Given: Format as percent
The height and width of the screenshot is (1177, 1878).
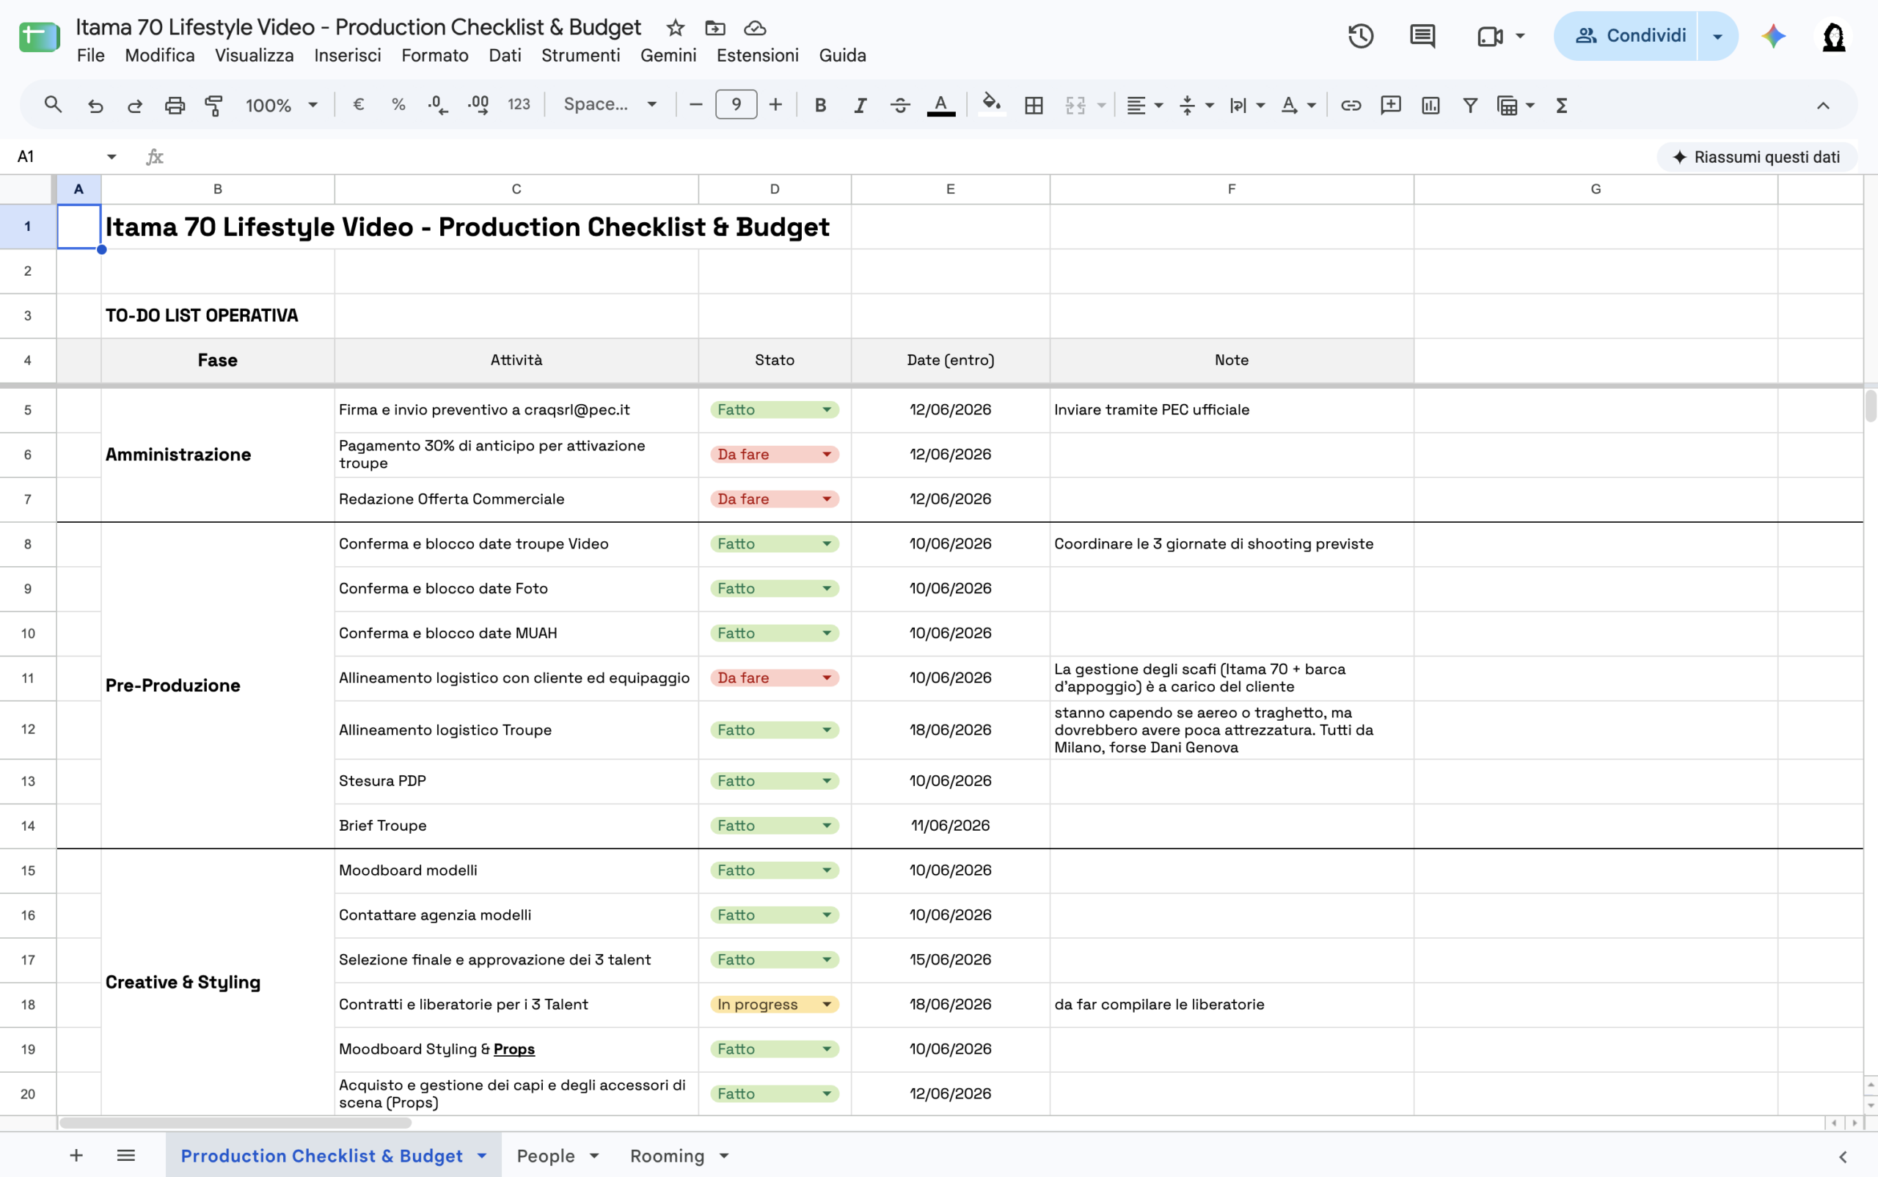Looking at the screenshot, I should click(x=398, y=104).
